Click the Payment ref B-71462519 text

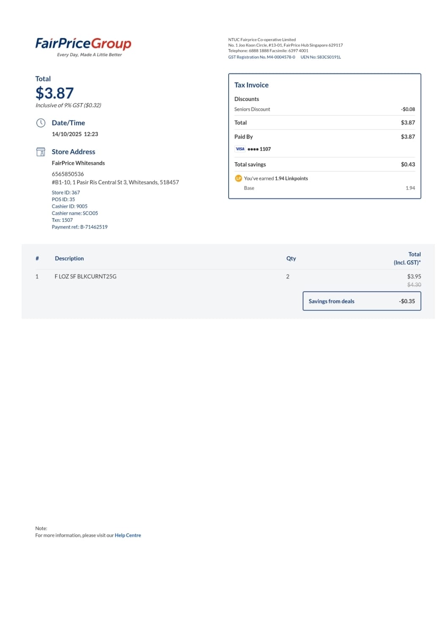(x=79, y=227)
